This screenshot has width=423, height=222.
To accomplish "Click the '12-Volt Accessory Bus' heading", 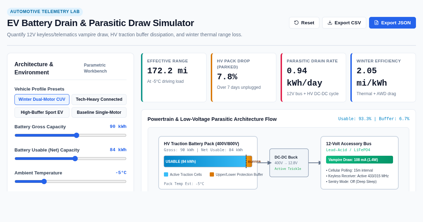I will pos(349,144).
